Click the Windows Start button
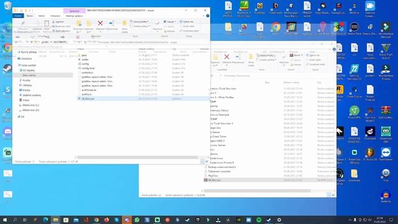Viewport: 398px width, 224px height. (x=5, y=220)
